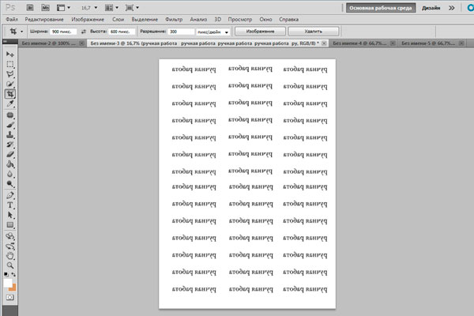The width and height of the screenshot is (474, 316).
Task: Select the Spot Healing Brush tool
Action: (10, 115)
